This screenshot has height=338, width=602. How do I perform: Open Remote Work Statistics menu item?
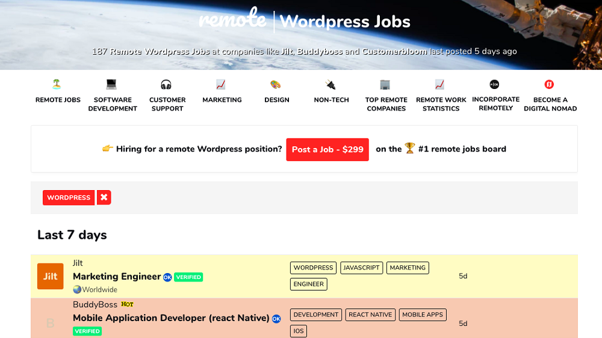click(x=441, y=104)
